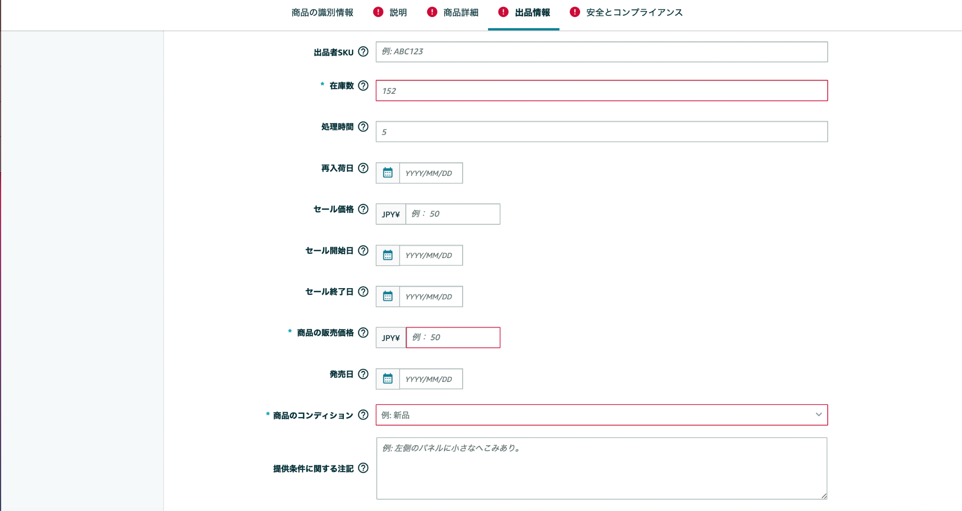Click the 提供条件に関する注記 text area
This screenshot has width=962, height=511.
click(602, 468)
